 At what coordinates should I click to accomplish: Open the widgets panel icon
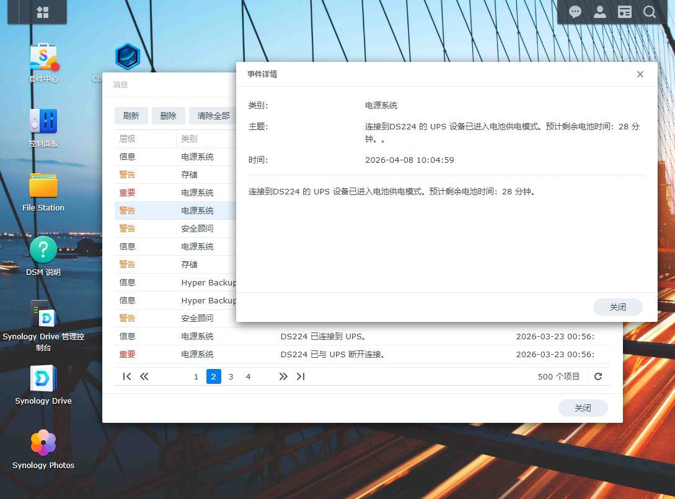point(625,12)
